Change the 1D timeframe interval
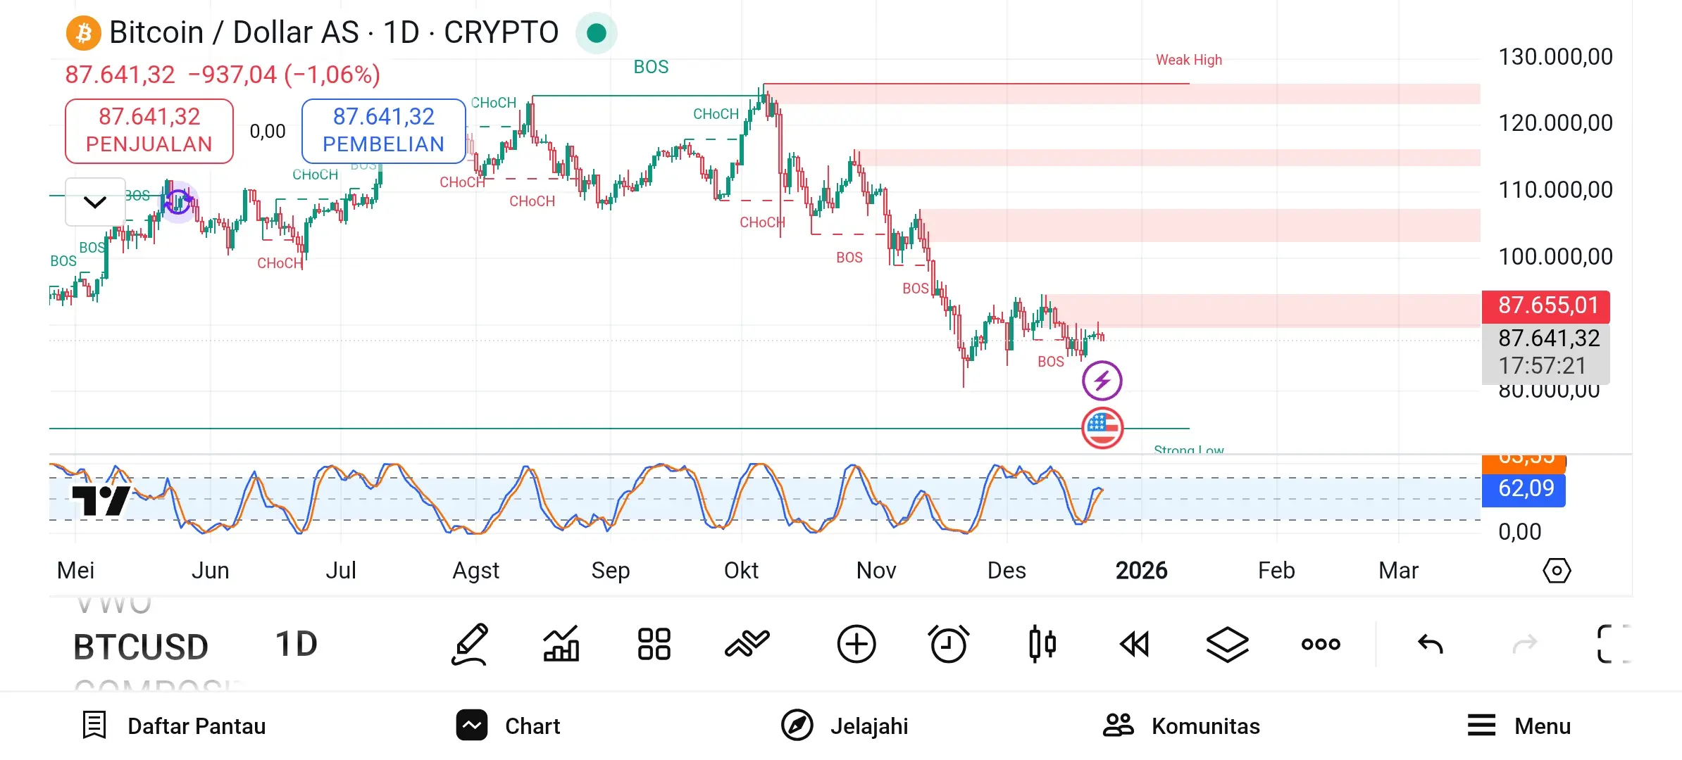The width and height of the screenshot is (1682, 760). click(296, 644)
